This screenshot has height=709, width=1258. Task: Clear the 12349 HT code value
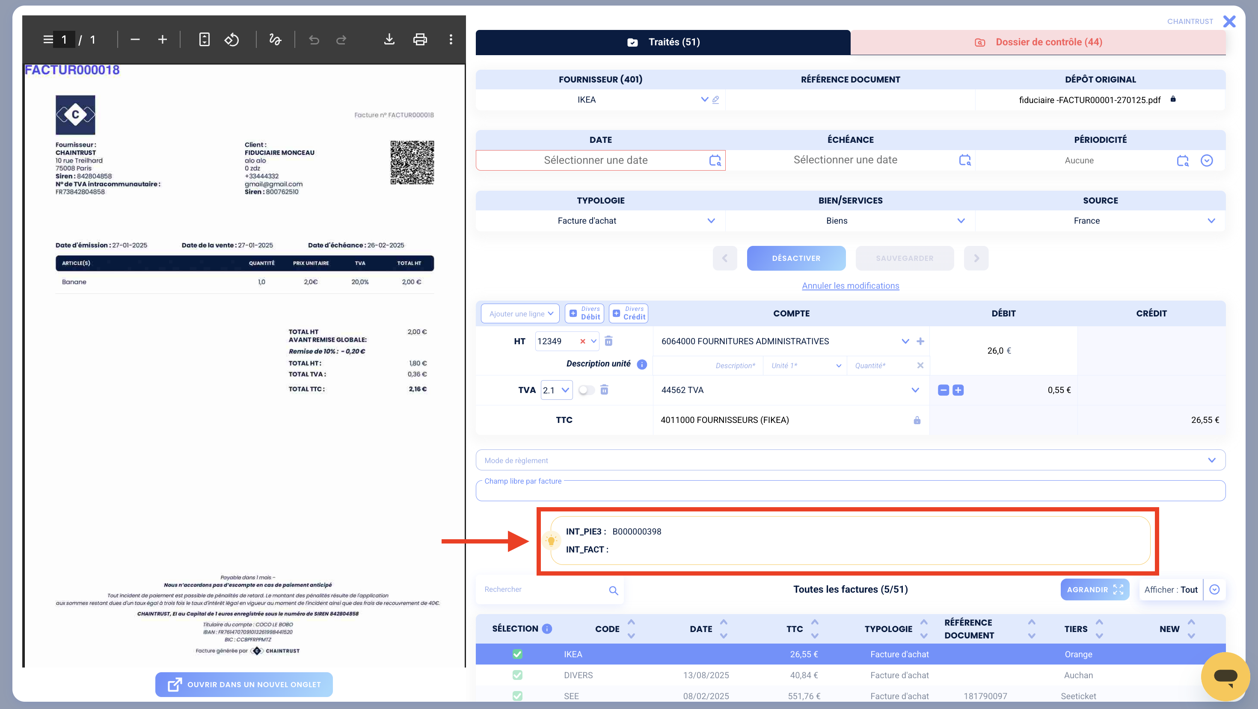[582, 342]
